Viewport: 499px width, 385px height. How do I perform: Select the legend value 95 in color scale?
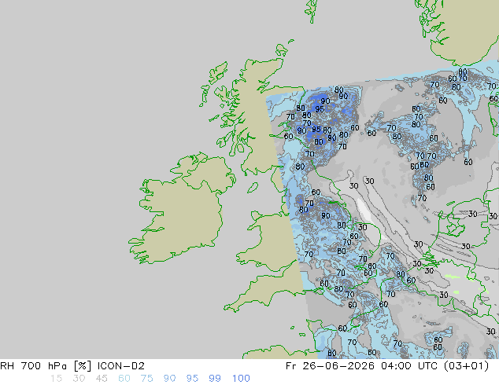(x=192, y=379)
